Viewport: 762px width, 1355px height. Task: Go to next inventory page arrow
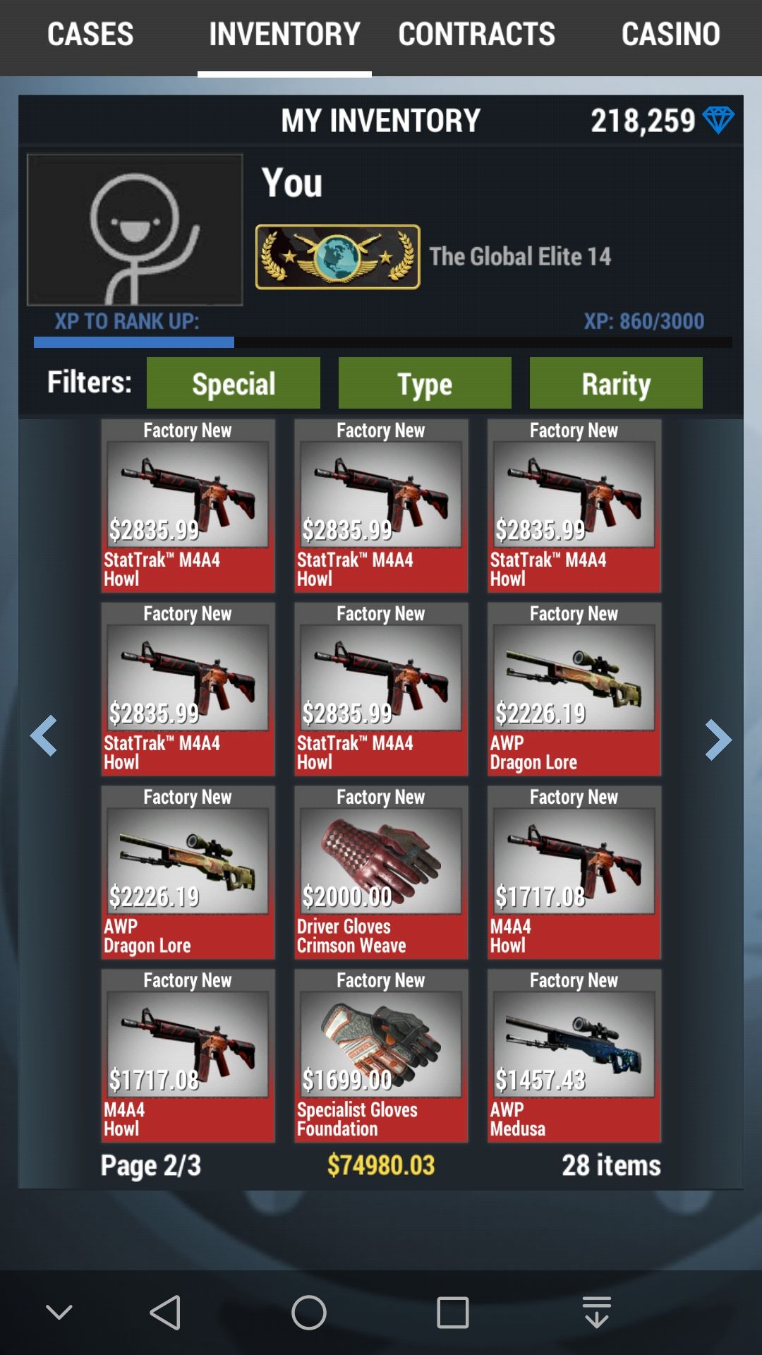(718, 740)
